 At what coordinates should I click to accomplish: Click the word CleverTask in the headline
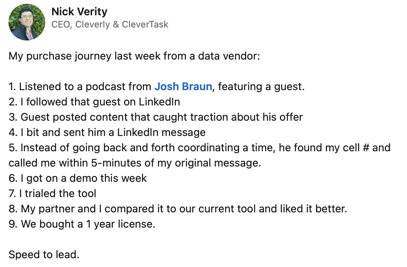pyautogui.click(x=145, y=24)
